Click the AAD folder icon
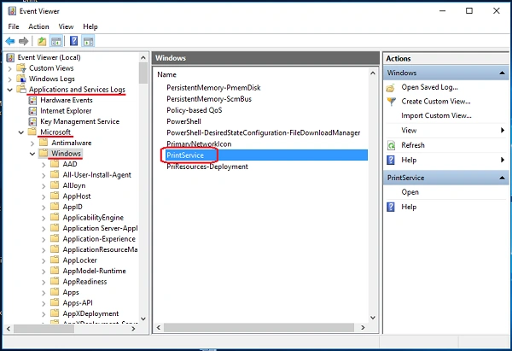The width and height of the screenshot is (512, 351). [55, 164]
